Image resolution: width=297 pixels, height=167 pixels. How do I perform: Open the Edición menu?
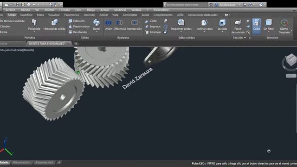(25, 10)
